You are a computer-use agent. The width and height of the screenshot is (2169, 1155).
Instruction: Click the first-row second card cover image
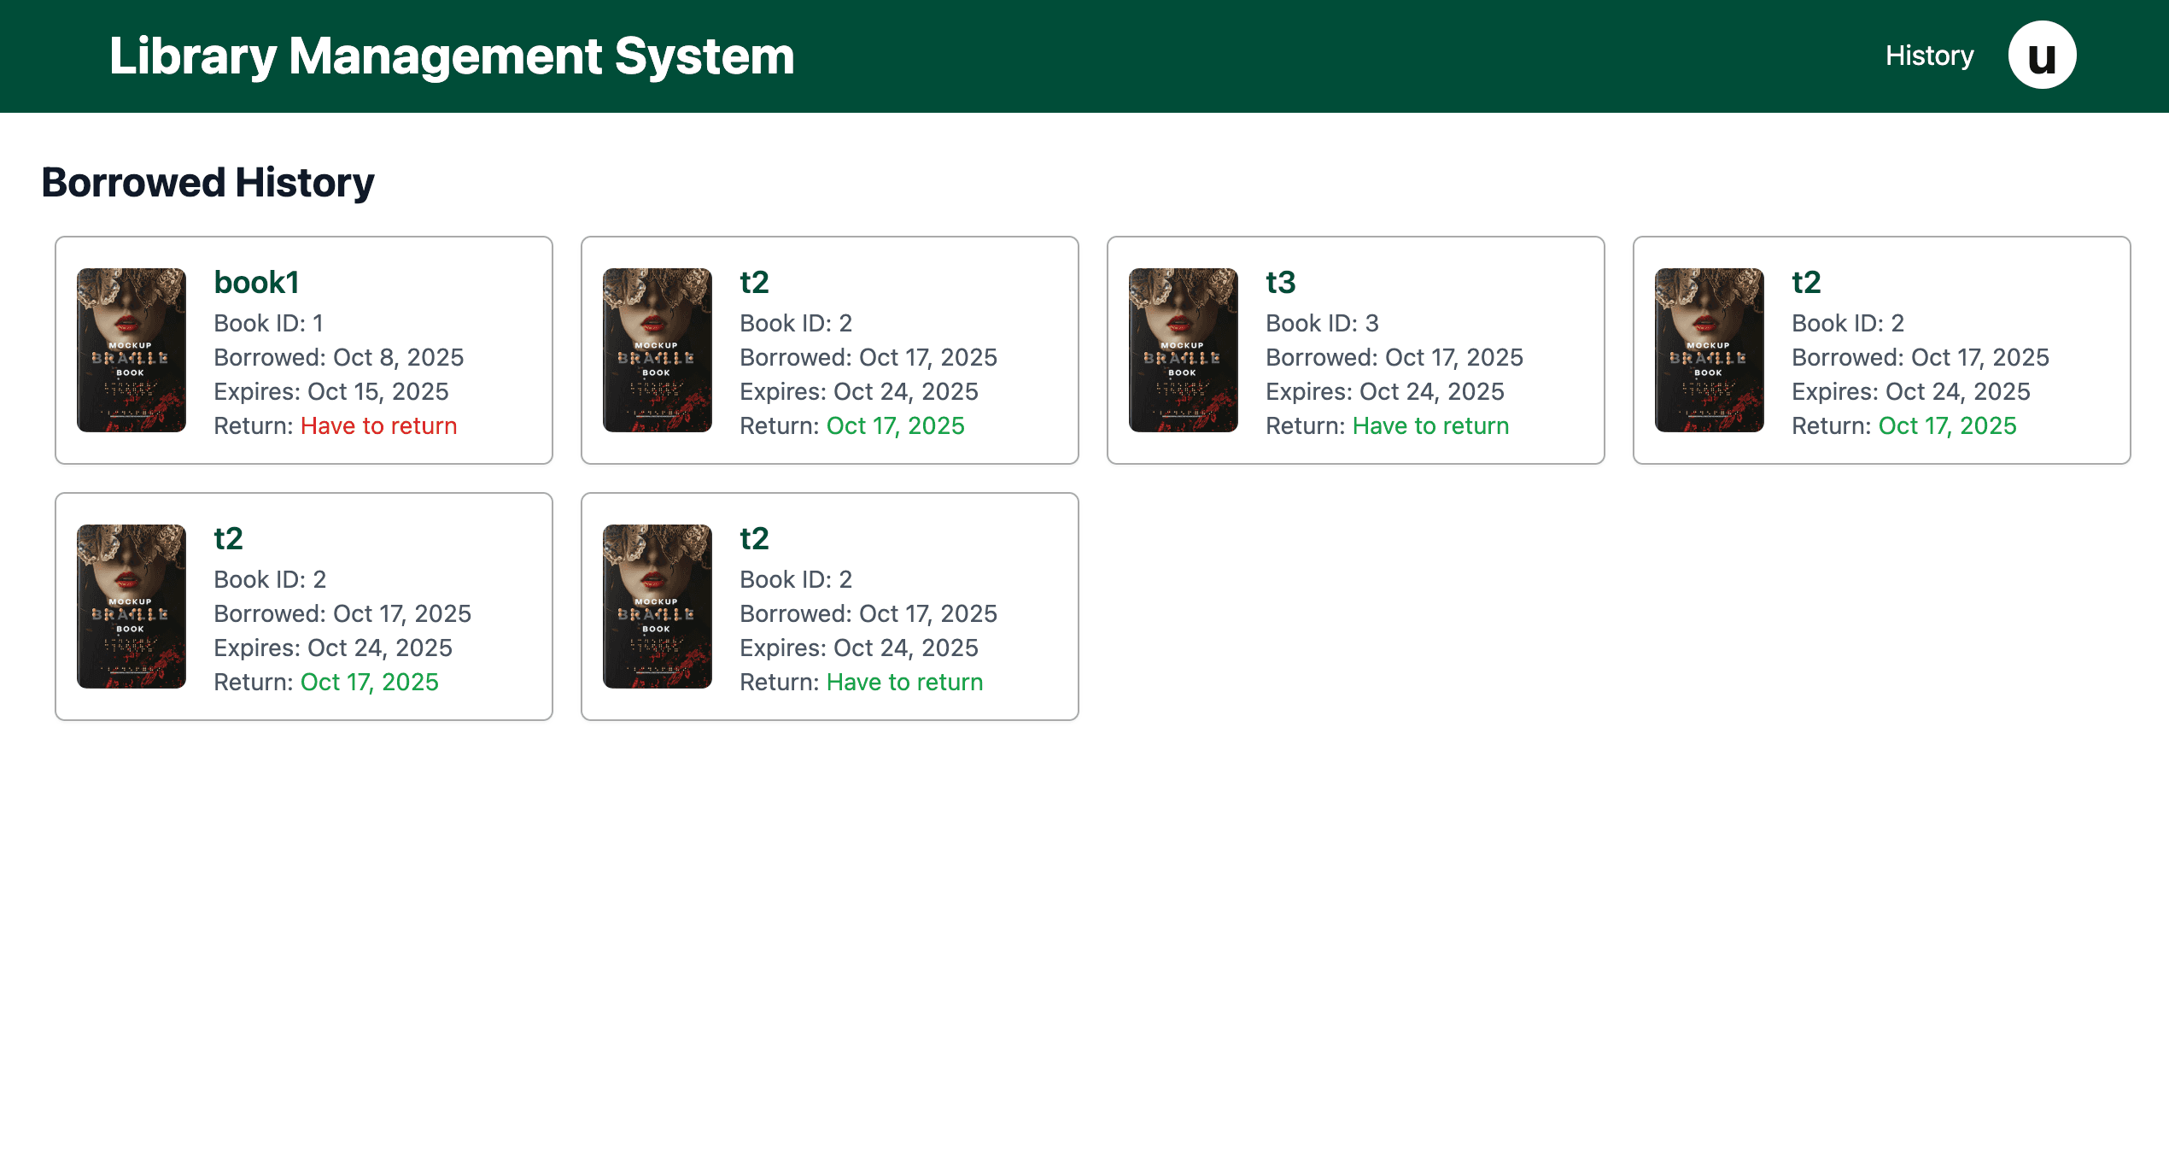[x=657, y=350]
